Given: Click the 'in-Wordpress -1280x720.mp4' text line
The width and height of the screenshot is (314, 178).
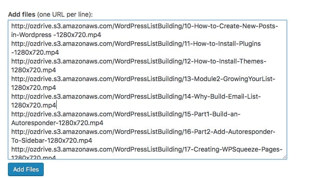Looking at the screenshot, I should point(56,35).
